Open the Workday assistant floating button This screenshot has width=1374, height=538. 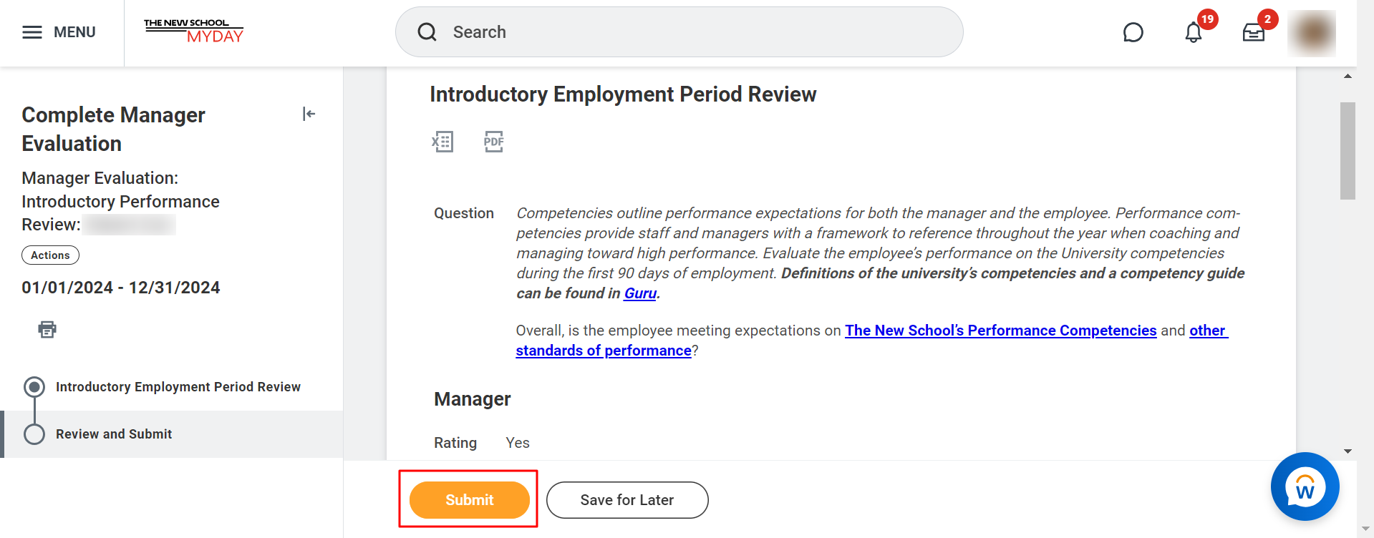(1305, 486)
